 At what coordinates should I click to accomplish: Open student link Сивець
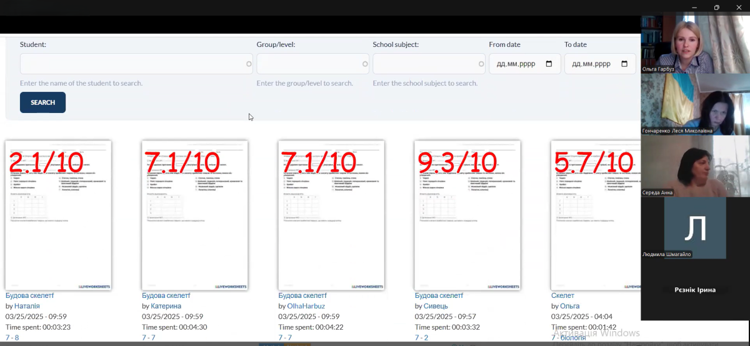435,306
